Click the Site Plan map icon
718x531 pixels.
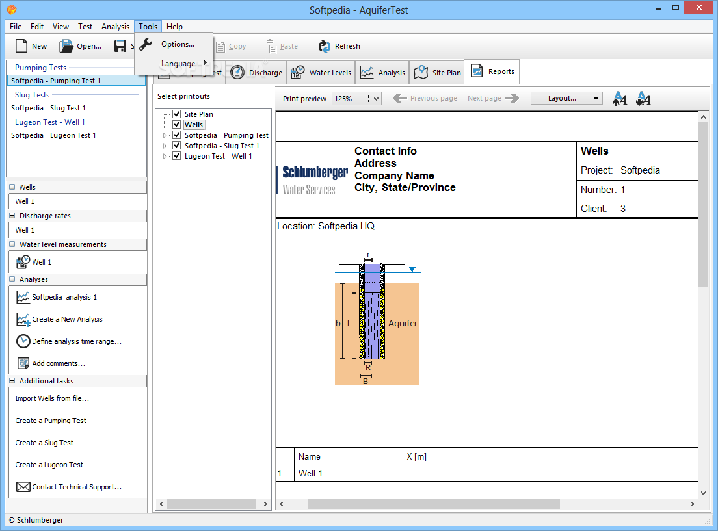420,72
